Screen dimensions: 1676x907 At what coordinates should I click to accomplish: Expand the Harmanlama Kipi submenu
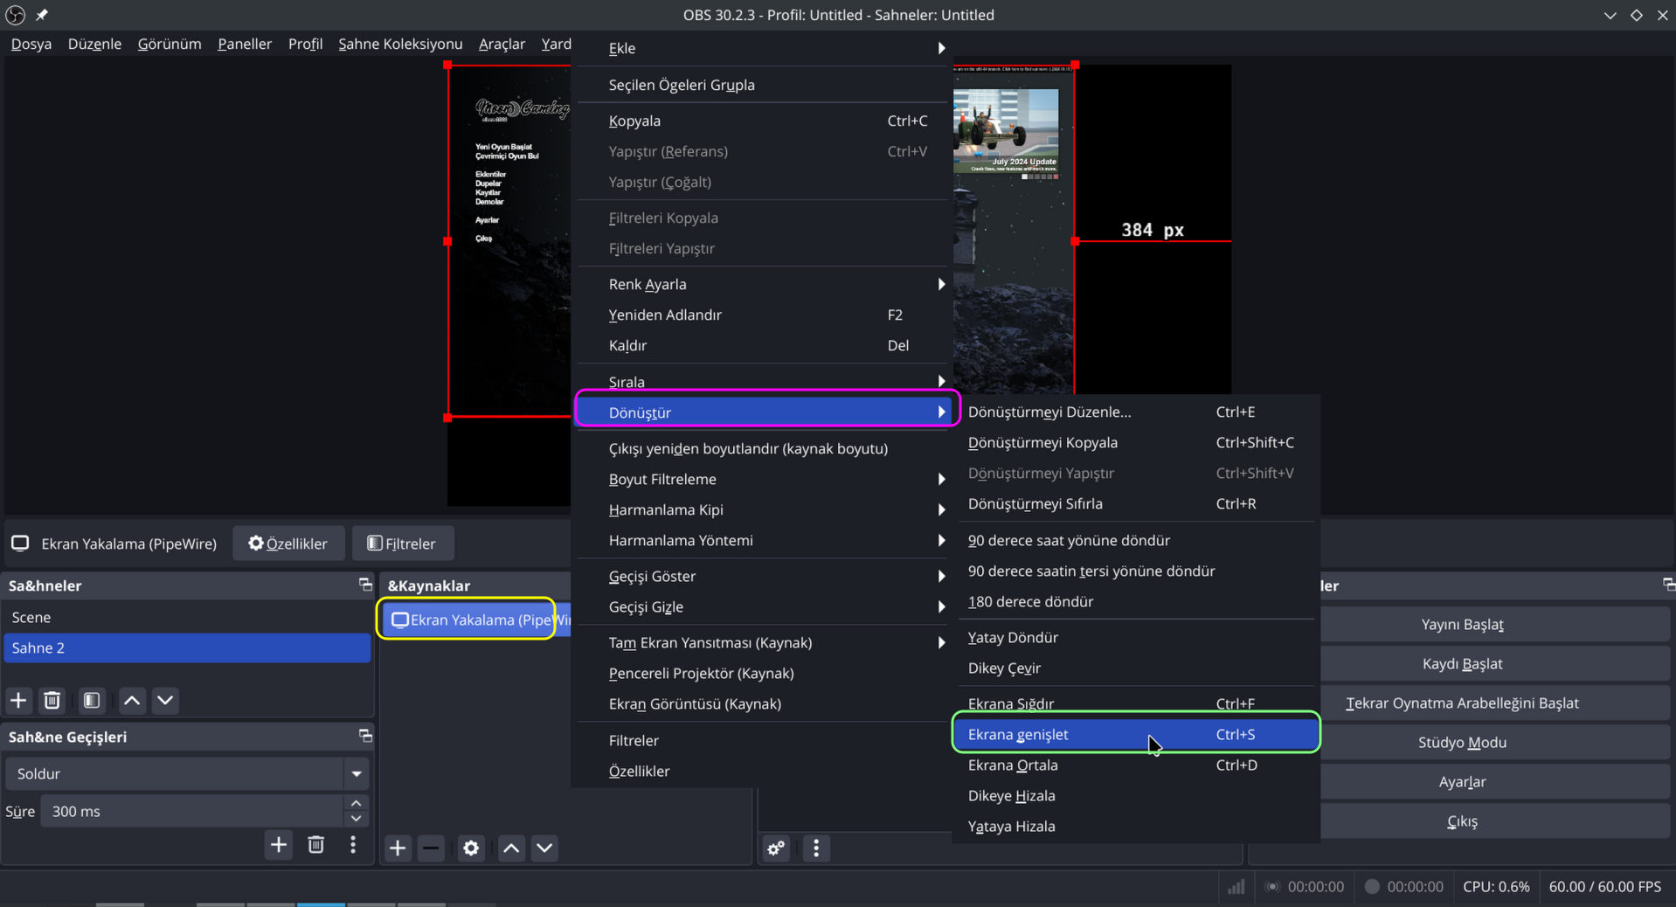(x=761, y=509)
